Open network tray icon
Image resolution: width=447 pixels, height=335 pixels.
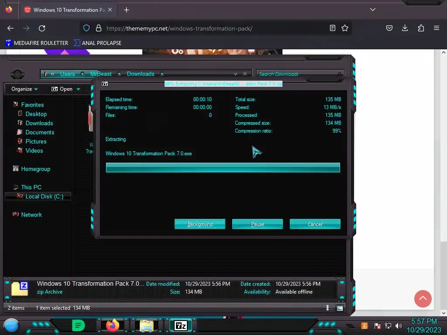click(388, 325)
